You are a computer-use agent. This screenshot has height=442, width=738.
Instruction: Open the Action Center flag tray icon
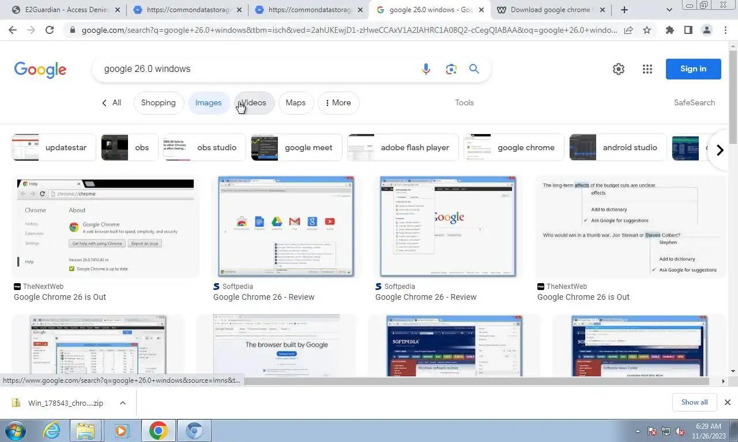[653, 431]
